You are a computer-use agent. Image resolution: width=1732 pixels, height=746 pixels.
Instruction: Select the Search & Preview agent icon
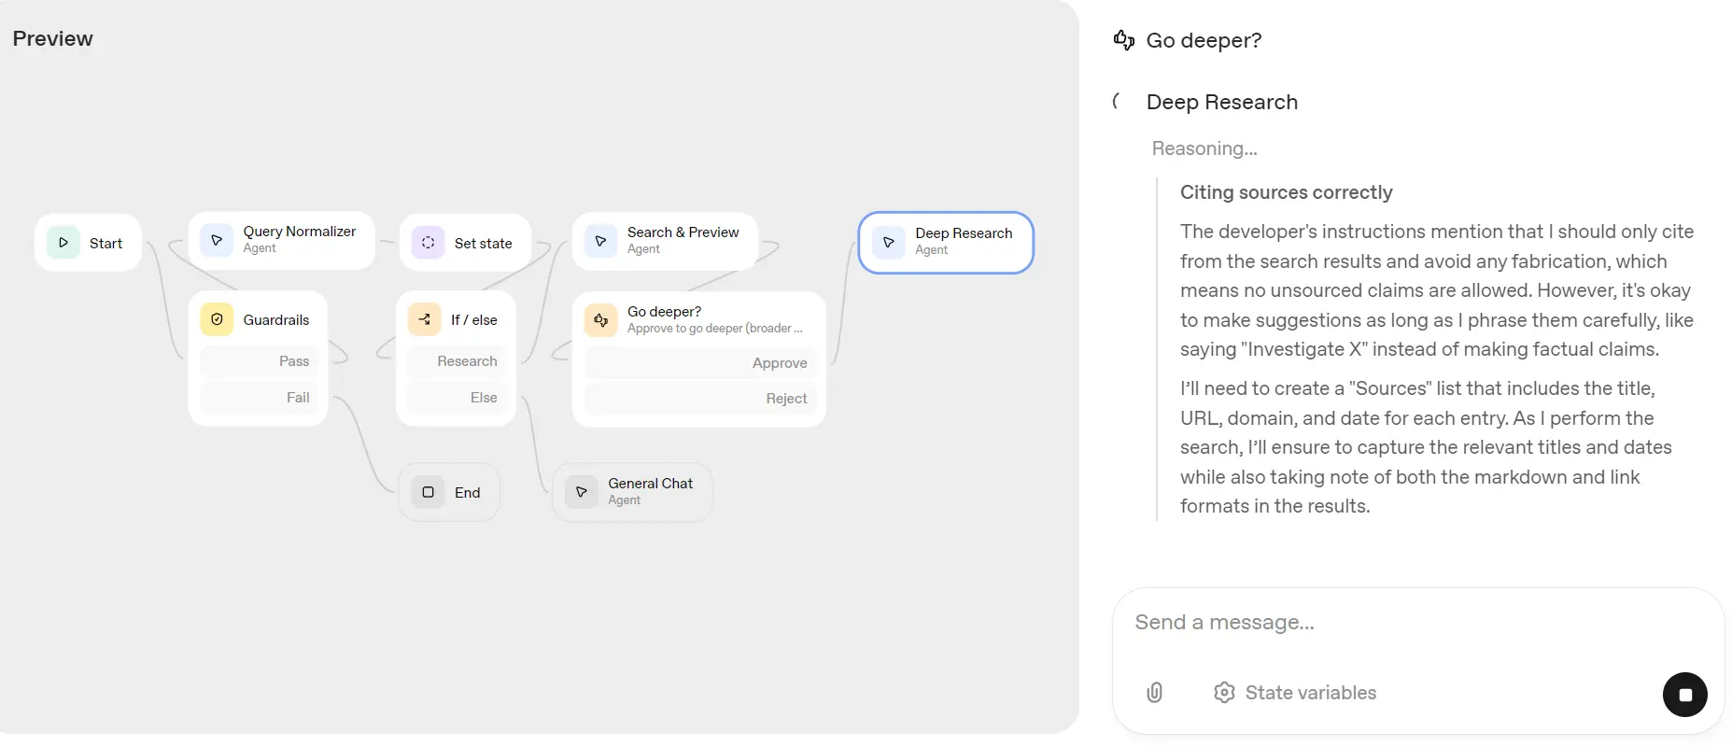pyautogui.click(x=600, y=241)
